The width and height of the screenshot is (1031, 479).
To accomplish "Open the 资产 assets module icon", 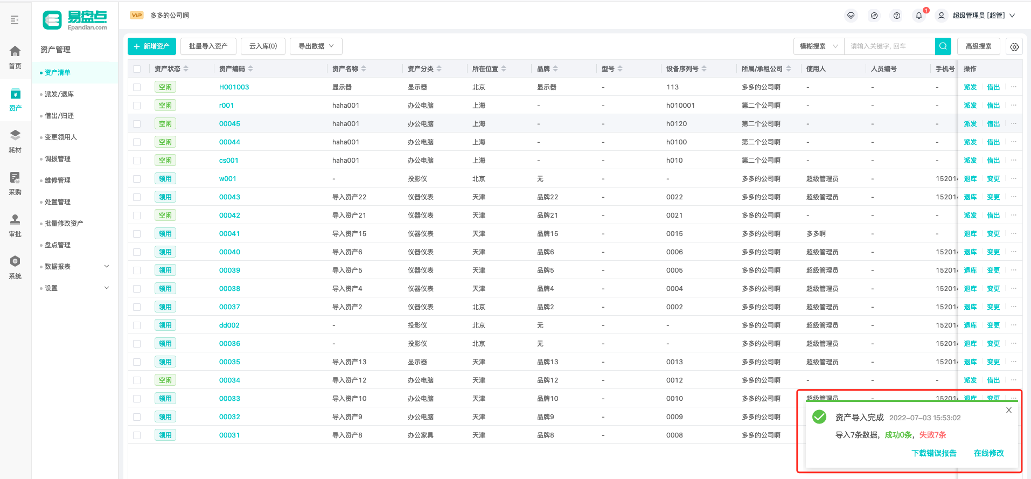I will 15,94.
